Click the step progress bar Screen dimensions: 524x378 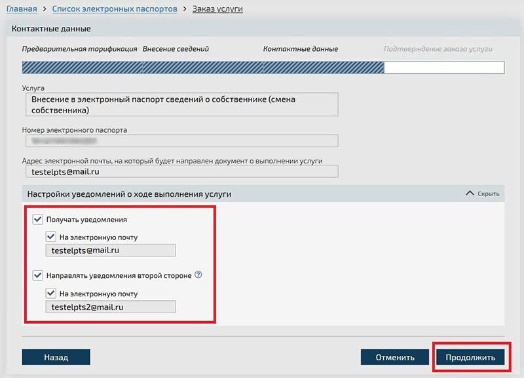(x=263, y=67)
